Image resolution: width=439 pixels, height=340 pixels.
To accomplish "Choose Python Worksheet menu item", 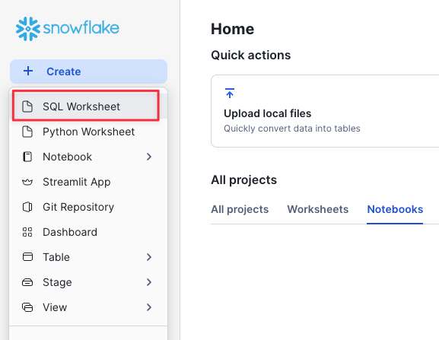I will [x=88, y=132].
